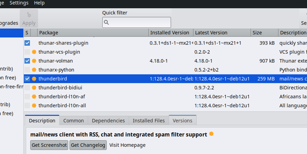
Task: Select the thunar-volman package name
Action: pyautogui.click(x=56, y=61)
